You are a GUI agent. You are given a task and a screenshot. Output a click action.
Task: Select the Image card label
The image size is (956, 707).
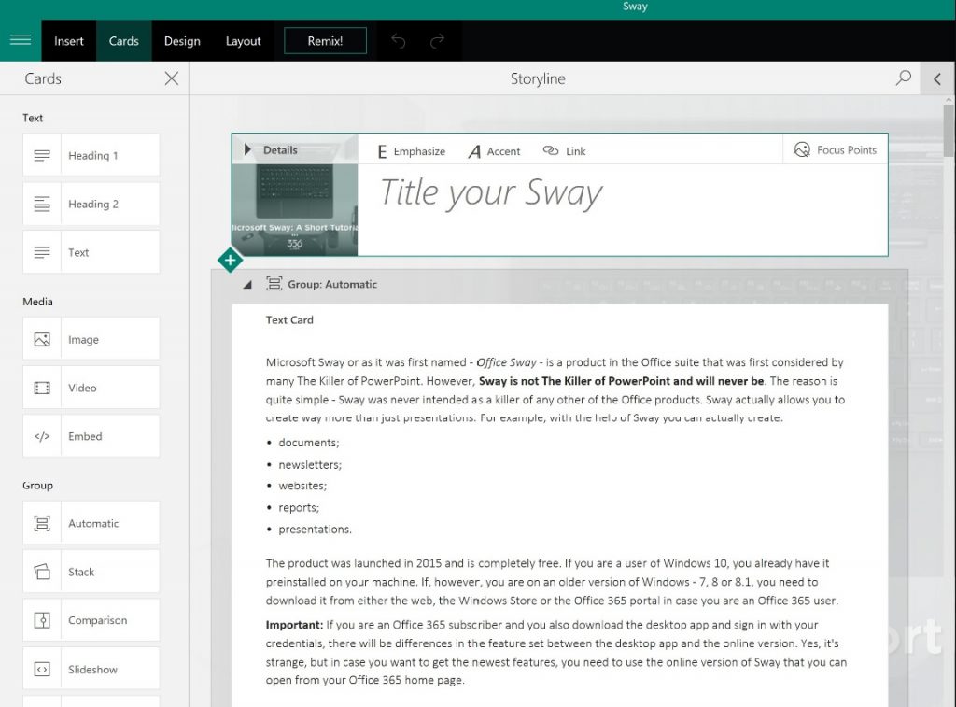[x=83, y=340]
